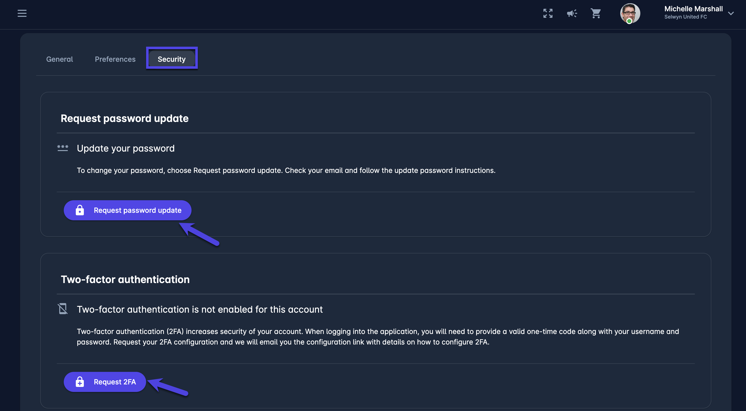Click the Request password update heading
Image resolution: width=746 pixels, height=411 pixels.
pos(125,118)
